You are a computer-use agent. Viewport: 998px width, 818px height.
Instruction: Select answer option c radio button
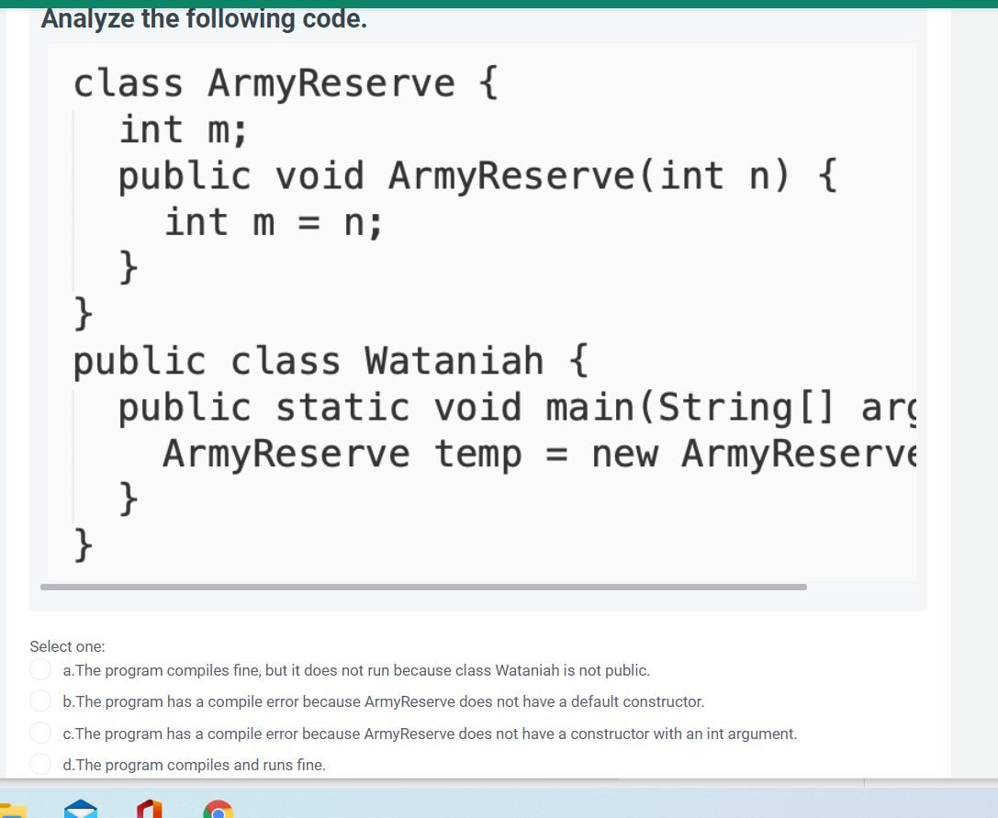(x=40, y=733)
